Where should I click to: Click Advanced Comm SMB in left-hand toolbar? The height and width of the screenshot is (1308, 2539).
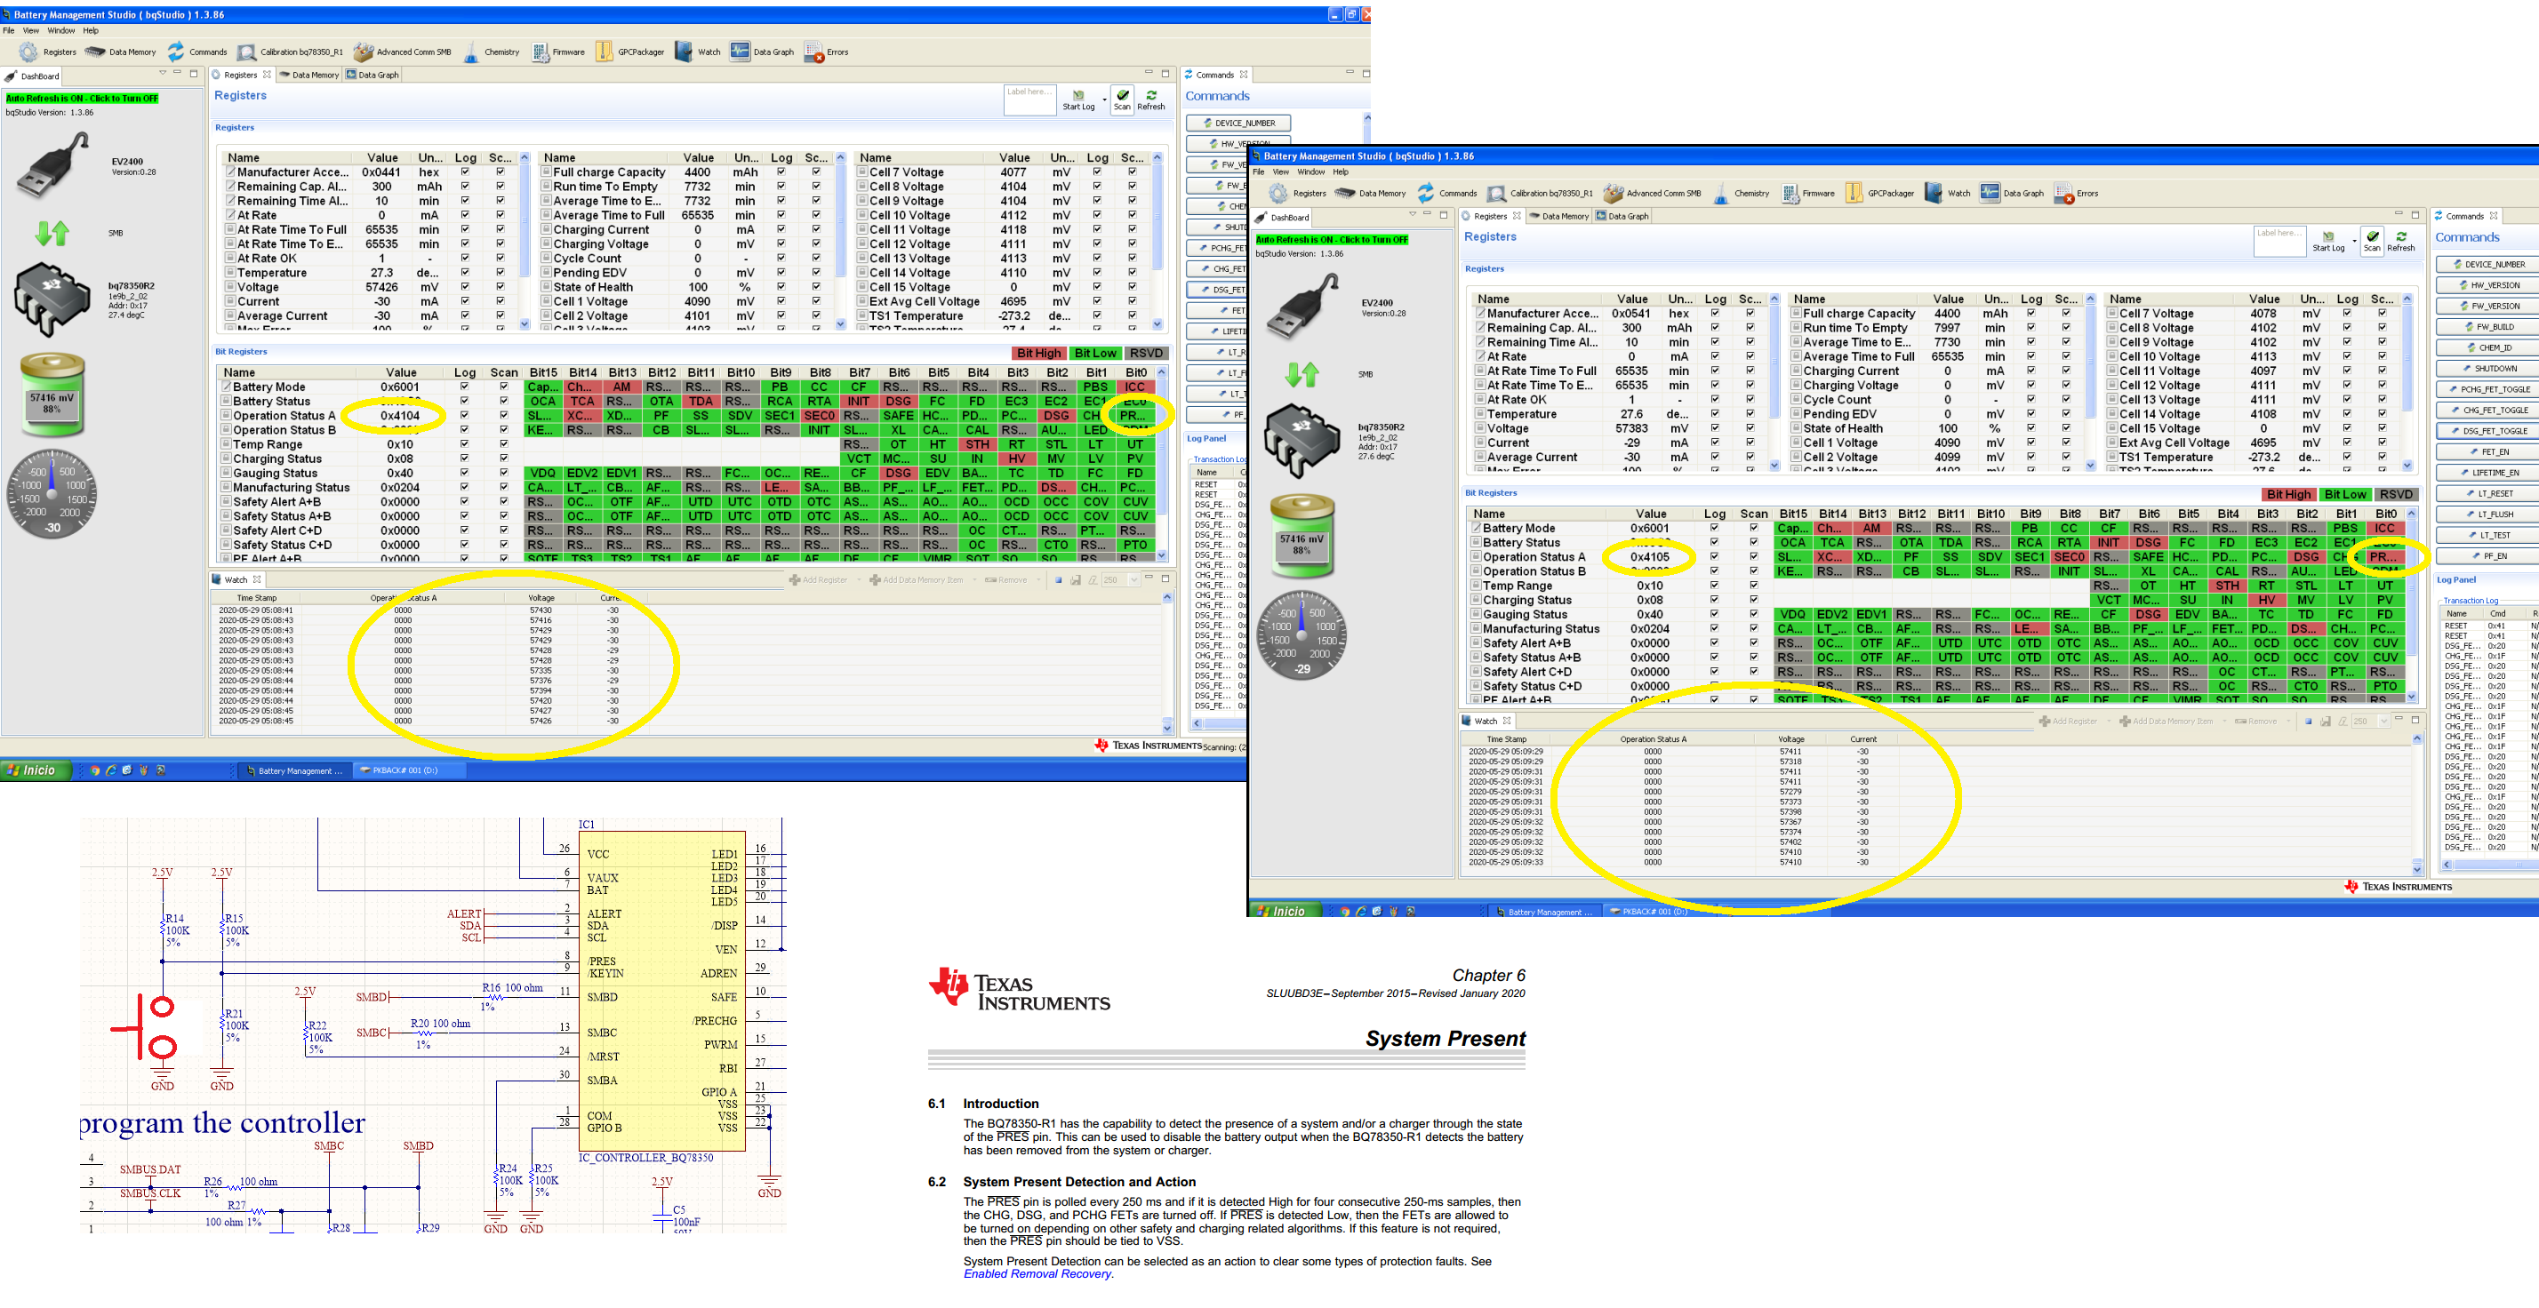point(364,52)
